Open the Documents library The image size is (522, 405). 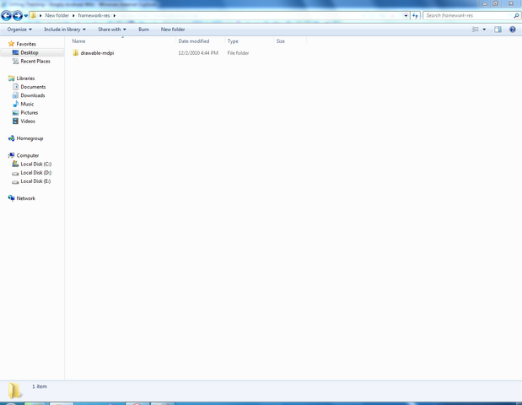point(33,87)
